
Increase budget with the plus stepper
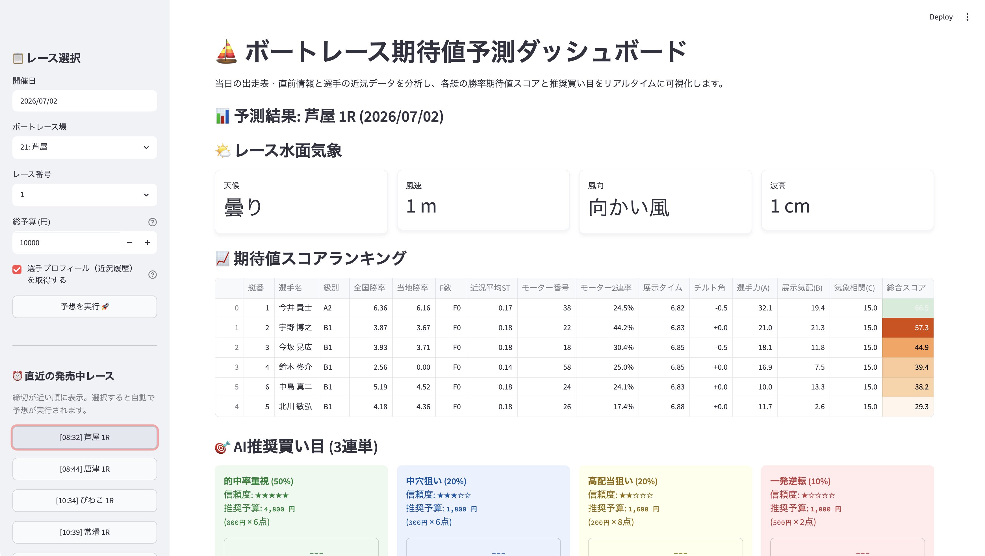[x=147, y=242]
